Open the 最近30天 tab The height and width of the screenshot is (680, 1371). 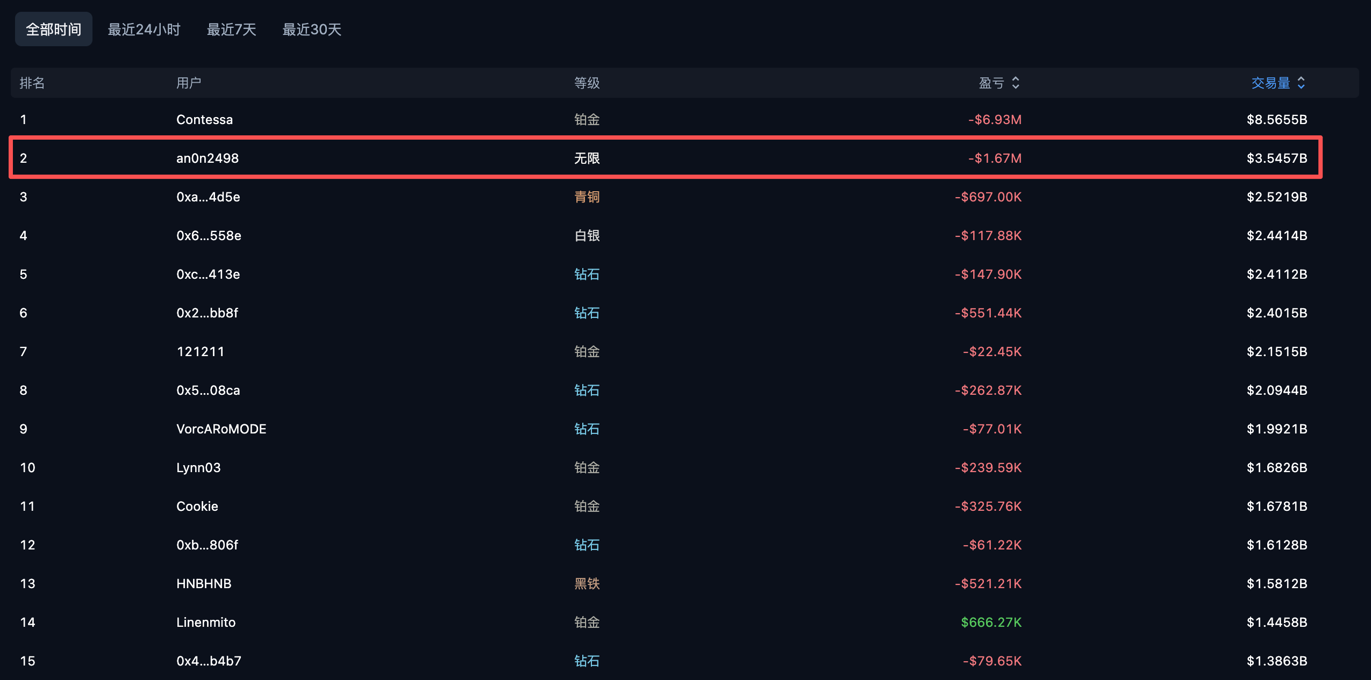click(312, 29)
